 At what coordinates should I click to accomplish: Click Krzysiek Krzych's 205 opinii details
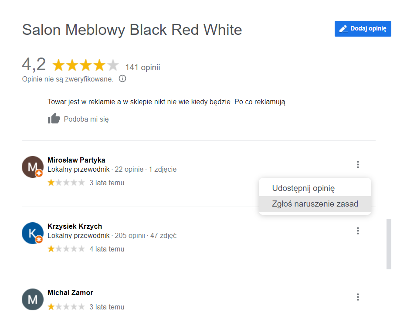130,235
